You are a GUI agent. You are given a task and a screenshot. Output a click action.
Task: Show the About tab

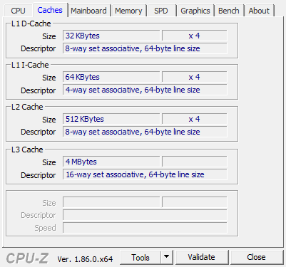pyautogui.click(x=259, y=11)
